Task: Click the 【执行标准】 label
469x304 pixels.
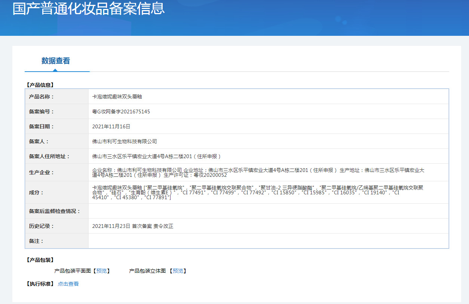Action: tap(40, 284)
